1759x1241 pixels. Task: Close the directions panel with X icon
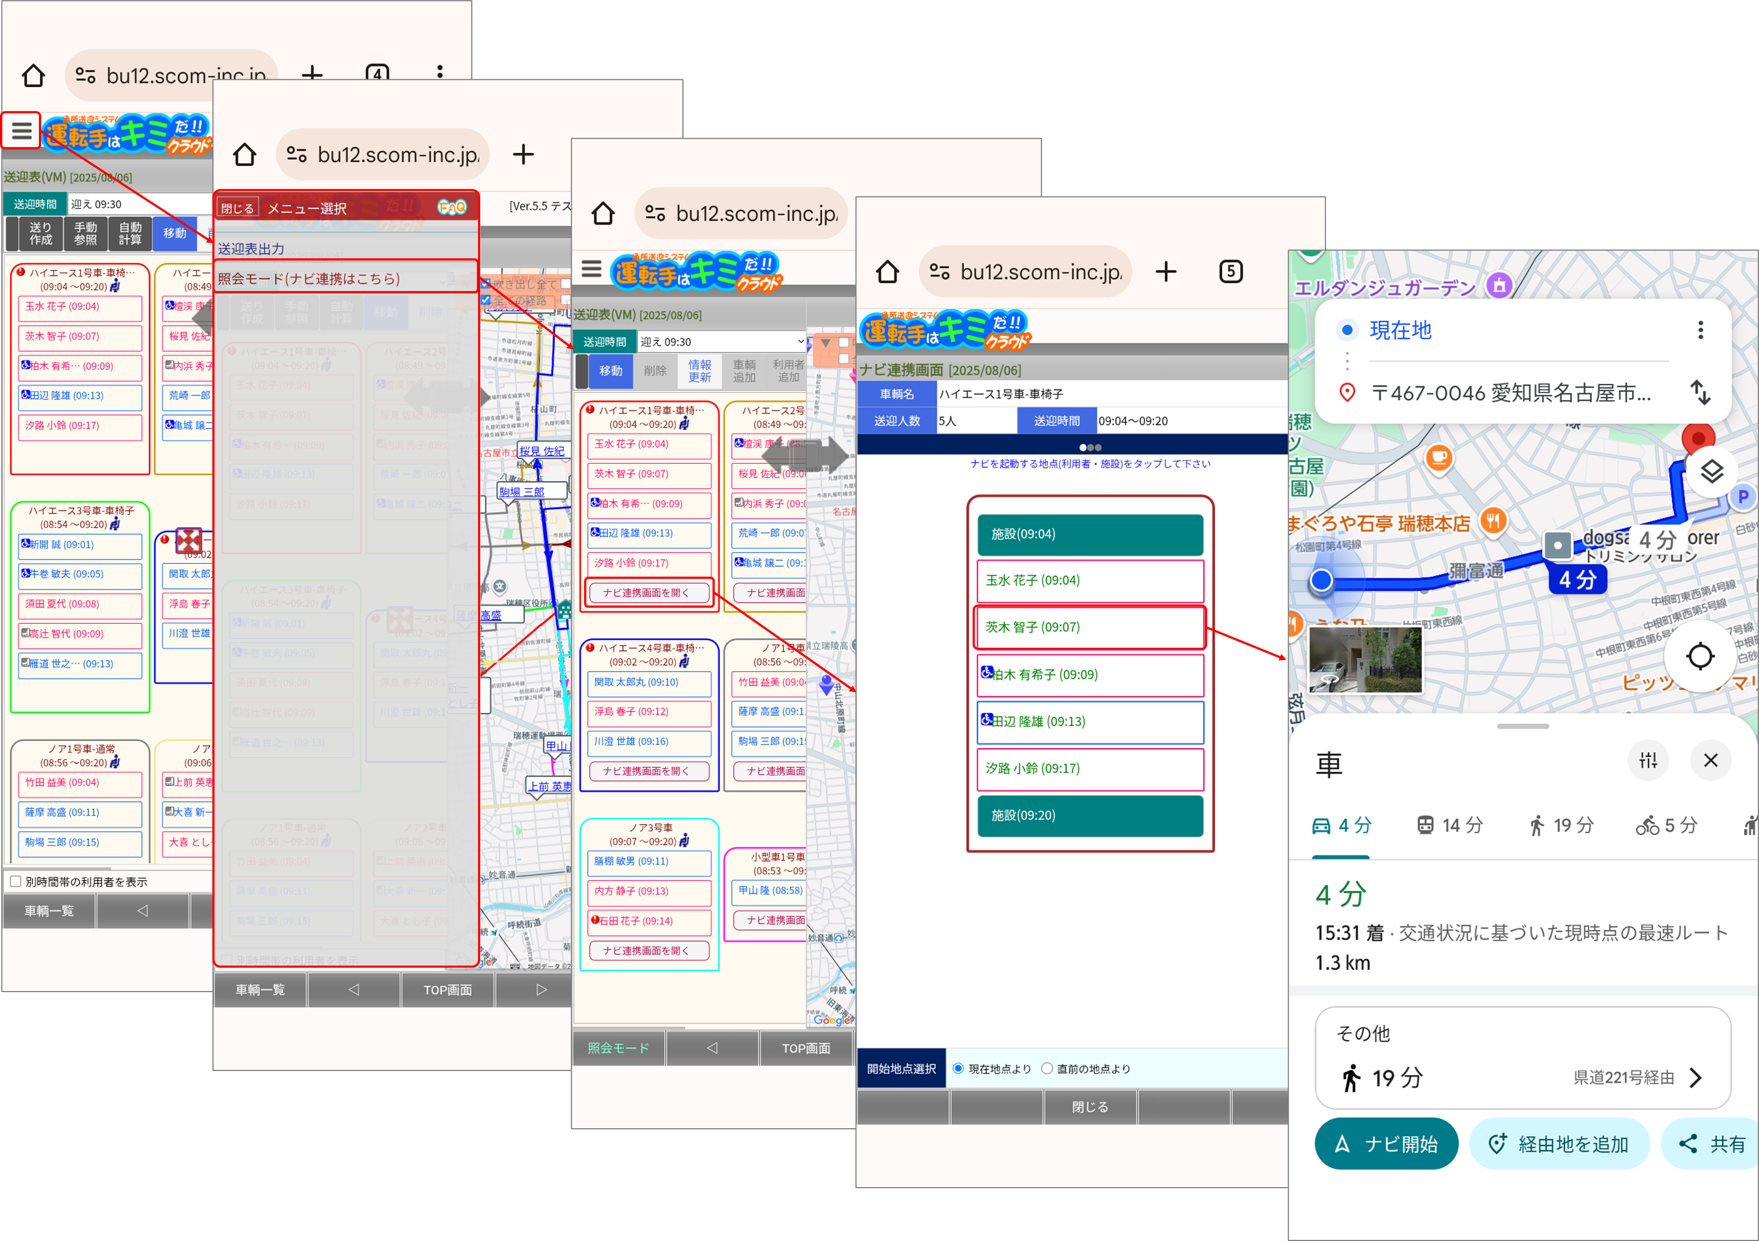1711,760
